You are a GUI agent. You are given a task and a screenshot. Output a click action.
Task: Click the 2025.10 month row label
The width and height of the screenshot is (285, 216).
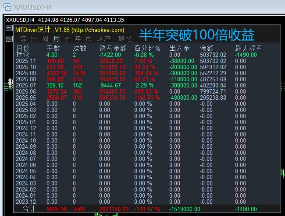26,67
